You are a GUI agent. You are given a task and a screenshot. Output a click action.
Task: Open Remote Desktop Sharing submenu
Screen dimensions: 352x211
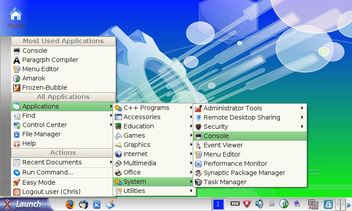(250, 117)
